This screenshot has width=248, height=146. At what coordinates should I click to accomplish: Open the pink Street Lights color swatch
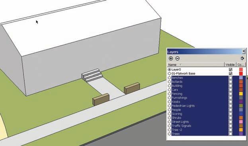(x=241, y=122)
